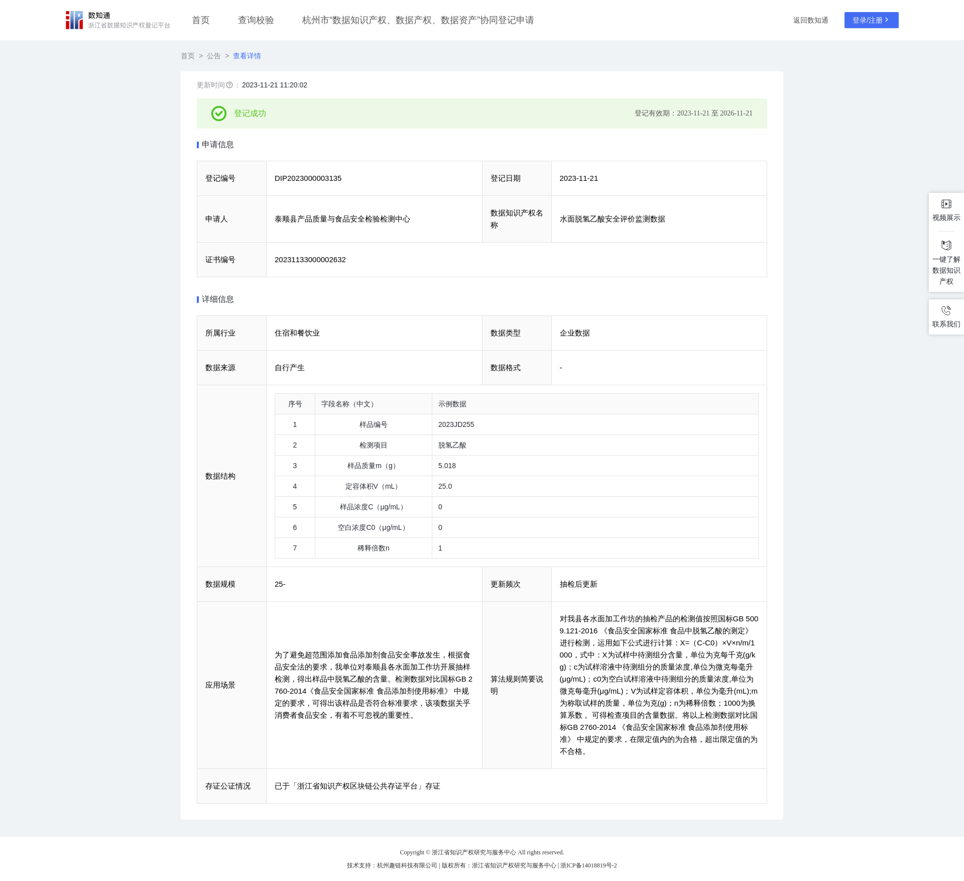Viewport: 964px width, 881px height.
Task: Click the 5.018 example value
Action: pyautogui.click(x=447, y=466)
